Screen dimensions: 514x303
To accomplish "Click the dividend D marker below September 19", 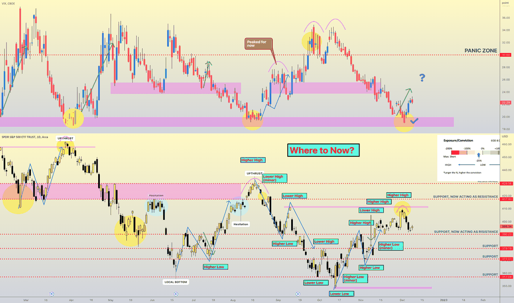I will (298, 294).
